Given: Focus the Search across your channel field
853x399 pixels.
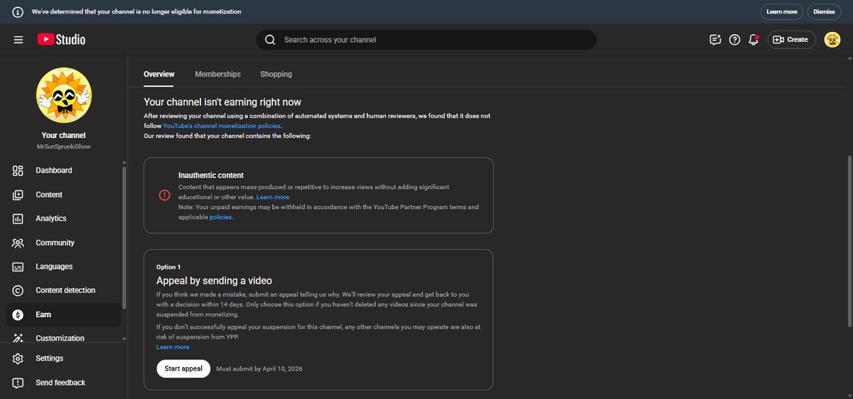Looking at the screenshot, I should tap(426, 40).
